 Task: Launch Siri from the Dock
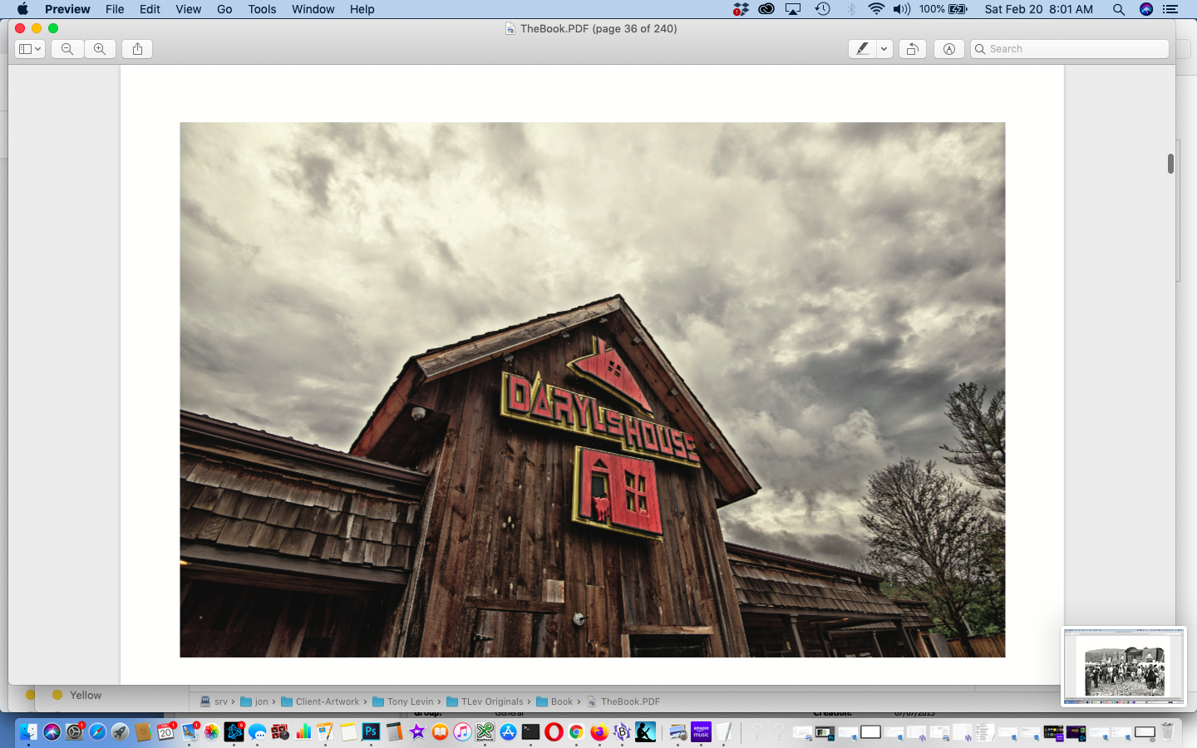[x=52, y=731]
